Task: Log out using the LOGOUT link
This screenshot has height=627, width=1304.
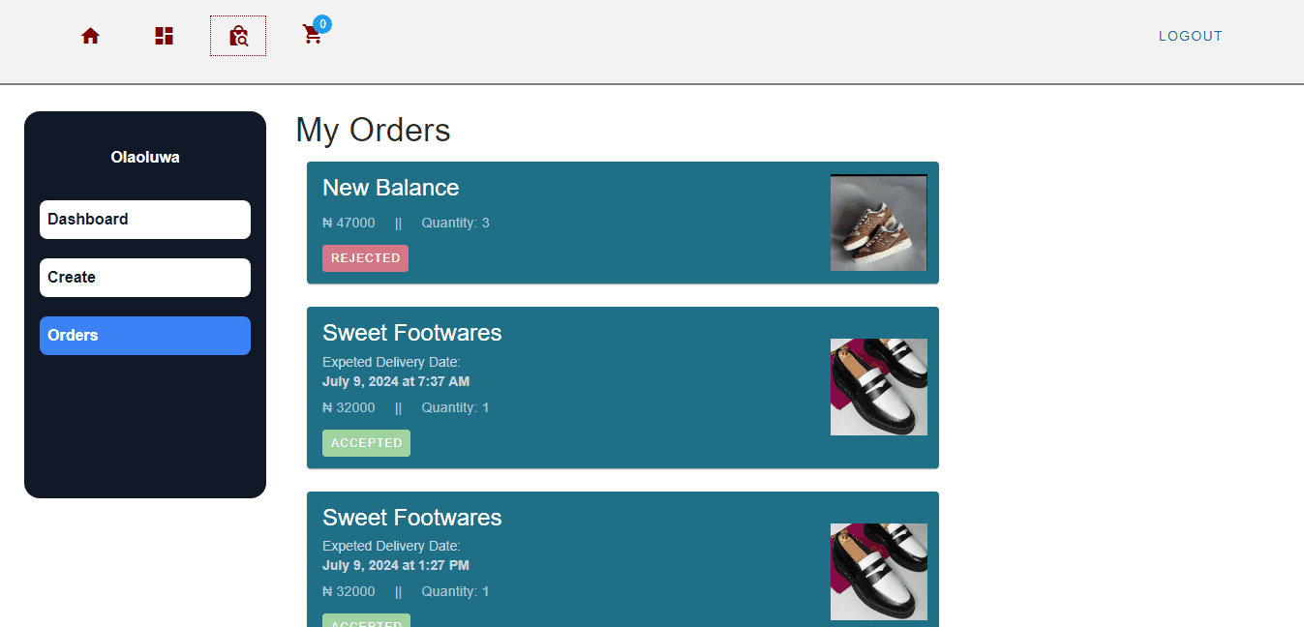Action: point(1190,36)
